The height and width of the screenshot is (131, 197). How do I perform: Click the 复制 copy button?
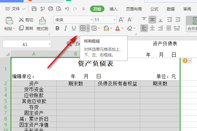coord(26,28)
